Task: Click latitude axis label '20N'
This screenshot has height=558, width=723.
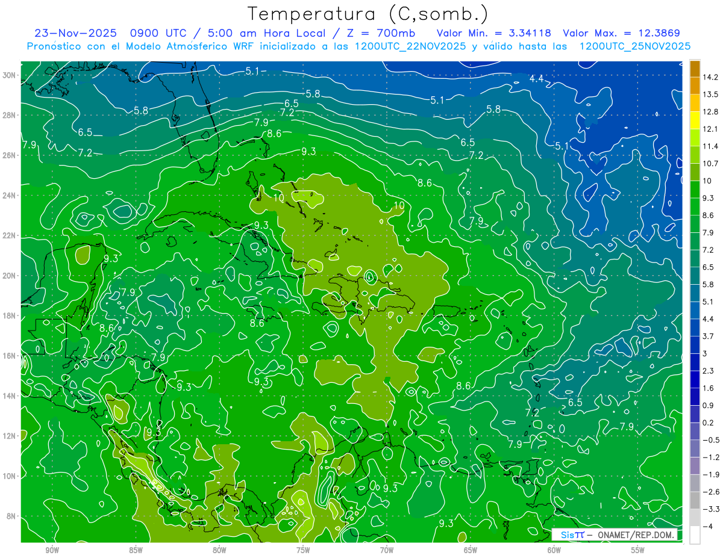Action: pos(10,276)
